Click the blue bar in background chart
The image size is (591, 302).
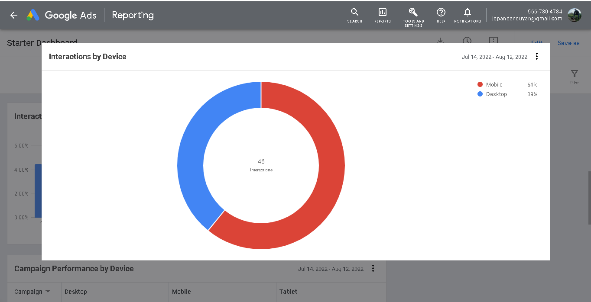click(38, 190)
